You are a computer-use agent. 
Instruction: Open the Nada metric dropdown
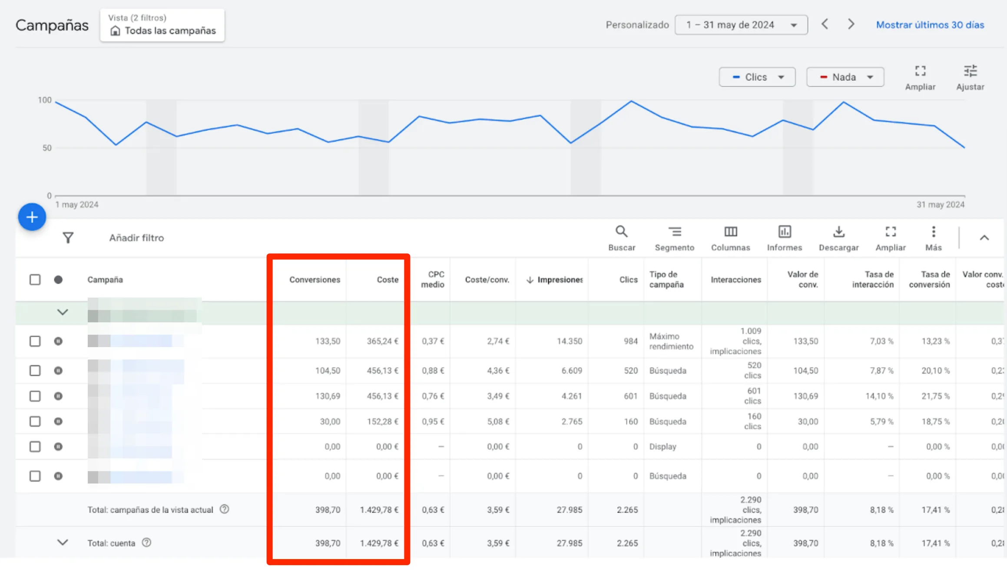coord(845,77)
